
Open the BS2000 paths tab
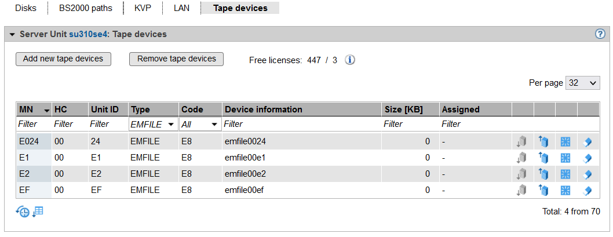point(86,8)
